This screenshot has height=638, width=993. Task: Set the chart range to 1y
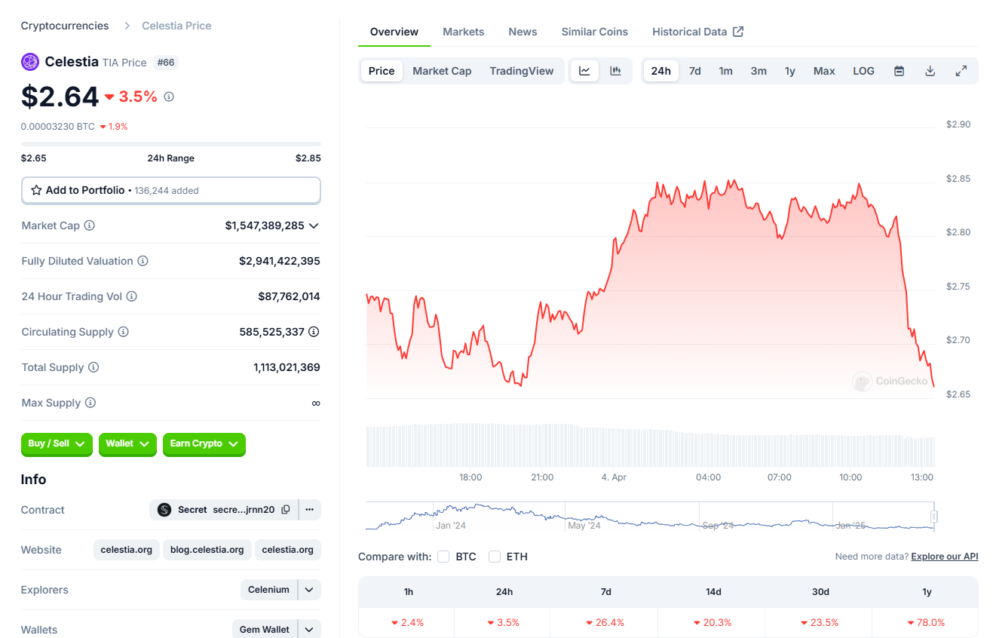point(790,71)
